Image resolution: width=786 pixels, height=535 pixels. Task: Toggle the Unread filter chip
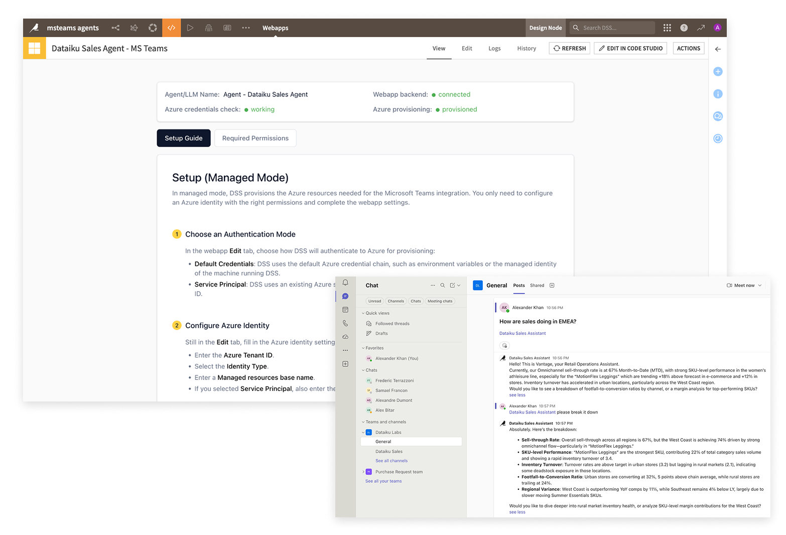pos(374,301)
